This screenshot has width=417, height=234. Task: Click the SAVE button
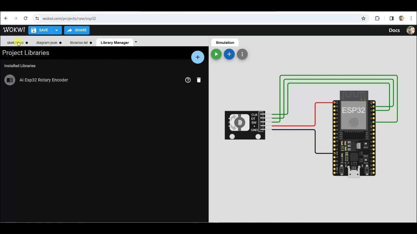tap(40, 30)
